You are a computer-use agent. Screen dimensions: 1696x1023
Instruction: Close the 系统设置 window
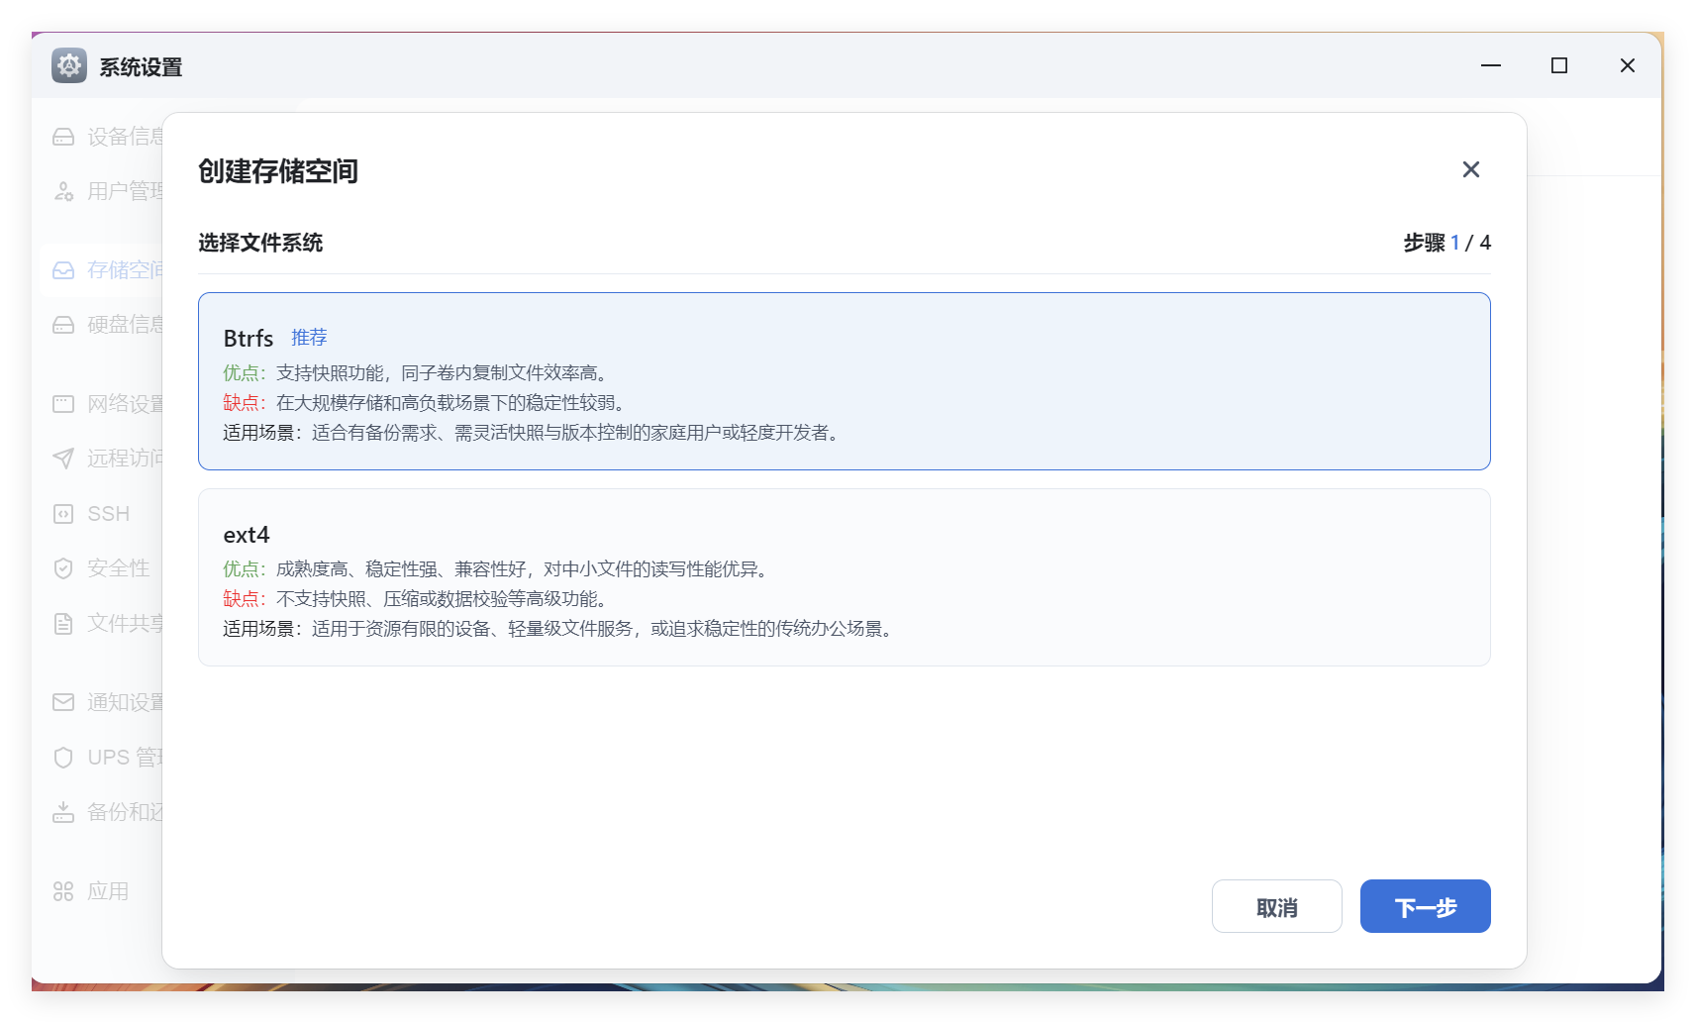[x=1628, y=65]
